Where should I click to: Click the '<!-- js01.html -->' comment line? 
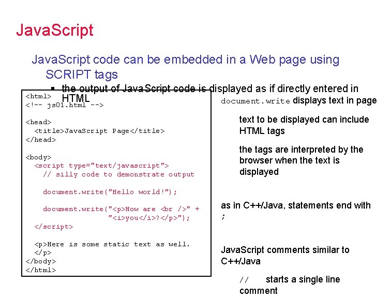[x=65, y=105]
